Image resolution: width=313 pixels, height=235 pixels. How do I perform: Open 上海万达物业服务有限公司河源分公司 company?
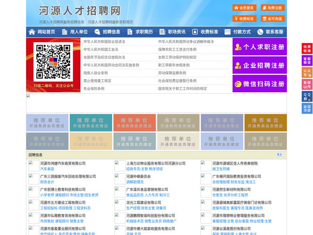(x=156, y=163)
